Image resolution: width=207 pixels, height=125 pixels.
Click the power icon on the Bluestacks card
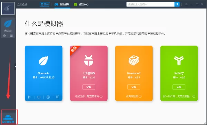(39, 97)
